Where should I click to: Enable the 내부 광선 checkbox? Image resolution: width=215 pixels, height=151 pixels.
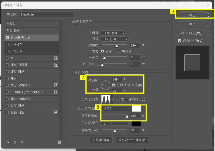(x=7, y=72)
